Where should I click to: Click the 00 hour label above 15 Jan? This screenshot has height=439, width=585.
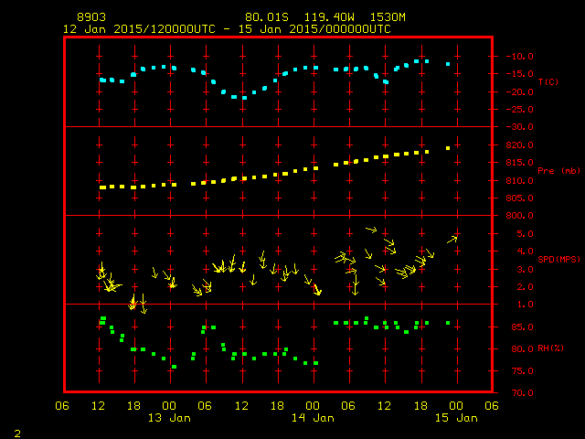pyautogui.click(x=456, y=406)
